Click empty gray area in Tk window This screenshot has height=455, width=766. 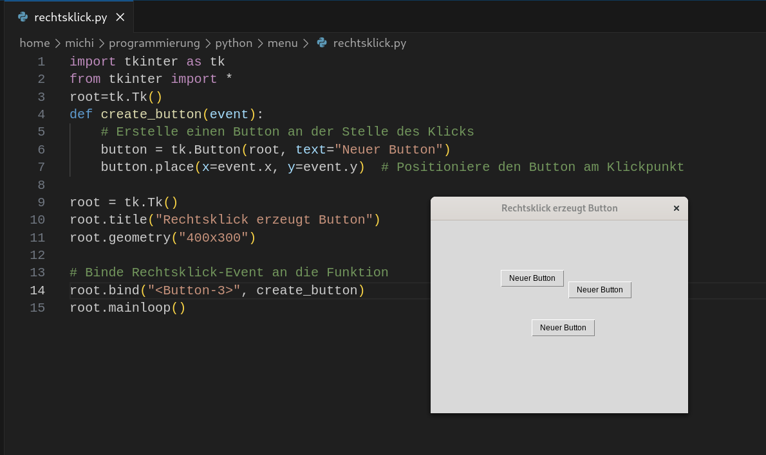(x=559, y=375)
